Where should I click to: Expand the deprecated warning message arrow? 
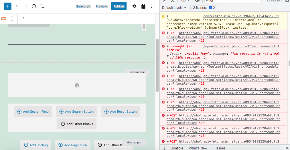click(x=168, y=16)
